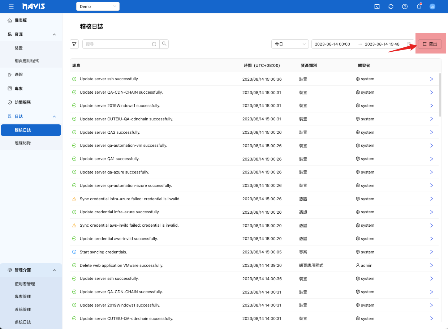The width and height of the screenshot is (448, 329).
Task: Click the 匯出 export button
Action: tap(430, 44)
